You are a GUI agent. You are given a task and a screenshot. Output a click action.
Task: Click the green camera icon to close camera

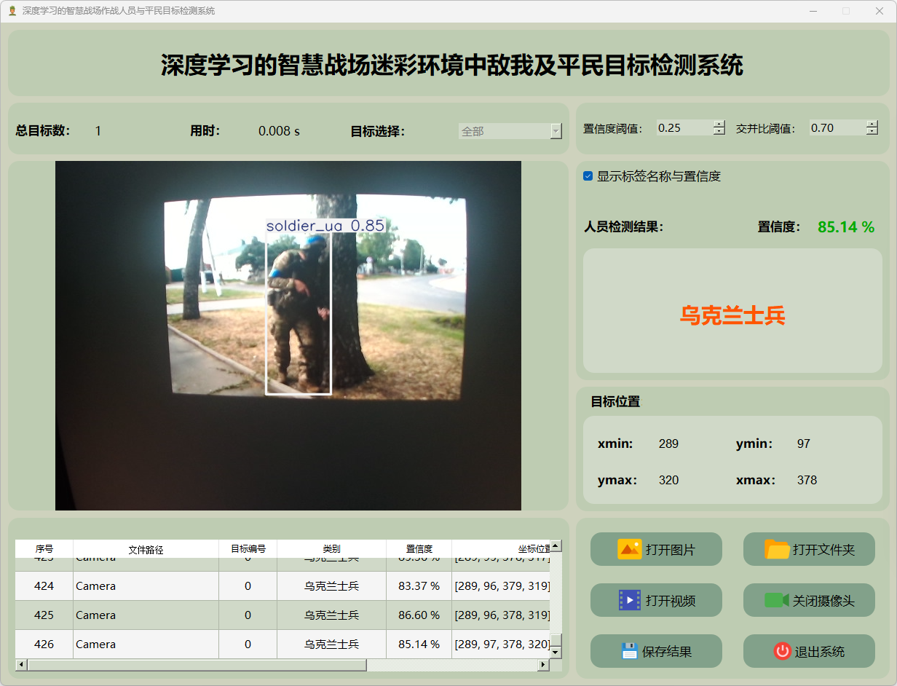click(776, 600)
